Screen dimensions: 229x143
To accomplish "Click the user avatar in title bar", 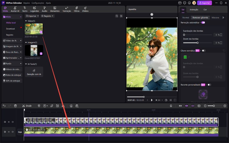I will pyautogui.click(x=194, y=3).
